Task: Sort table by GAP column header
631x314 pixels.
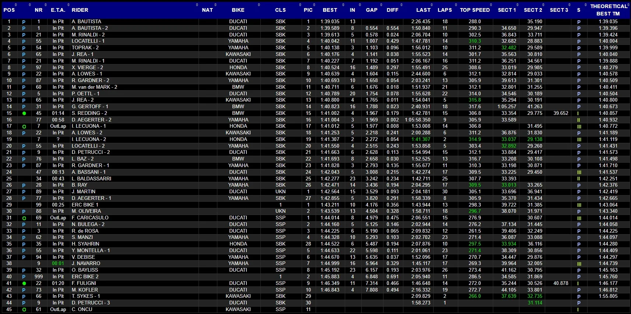Action: [x=371, y=10]
